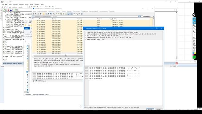This screenshot has height=114, width=202.
Task: Toggle auto-scroll during live capture icon
Action: (68, 14)
